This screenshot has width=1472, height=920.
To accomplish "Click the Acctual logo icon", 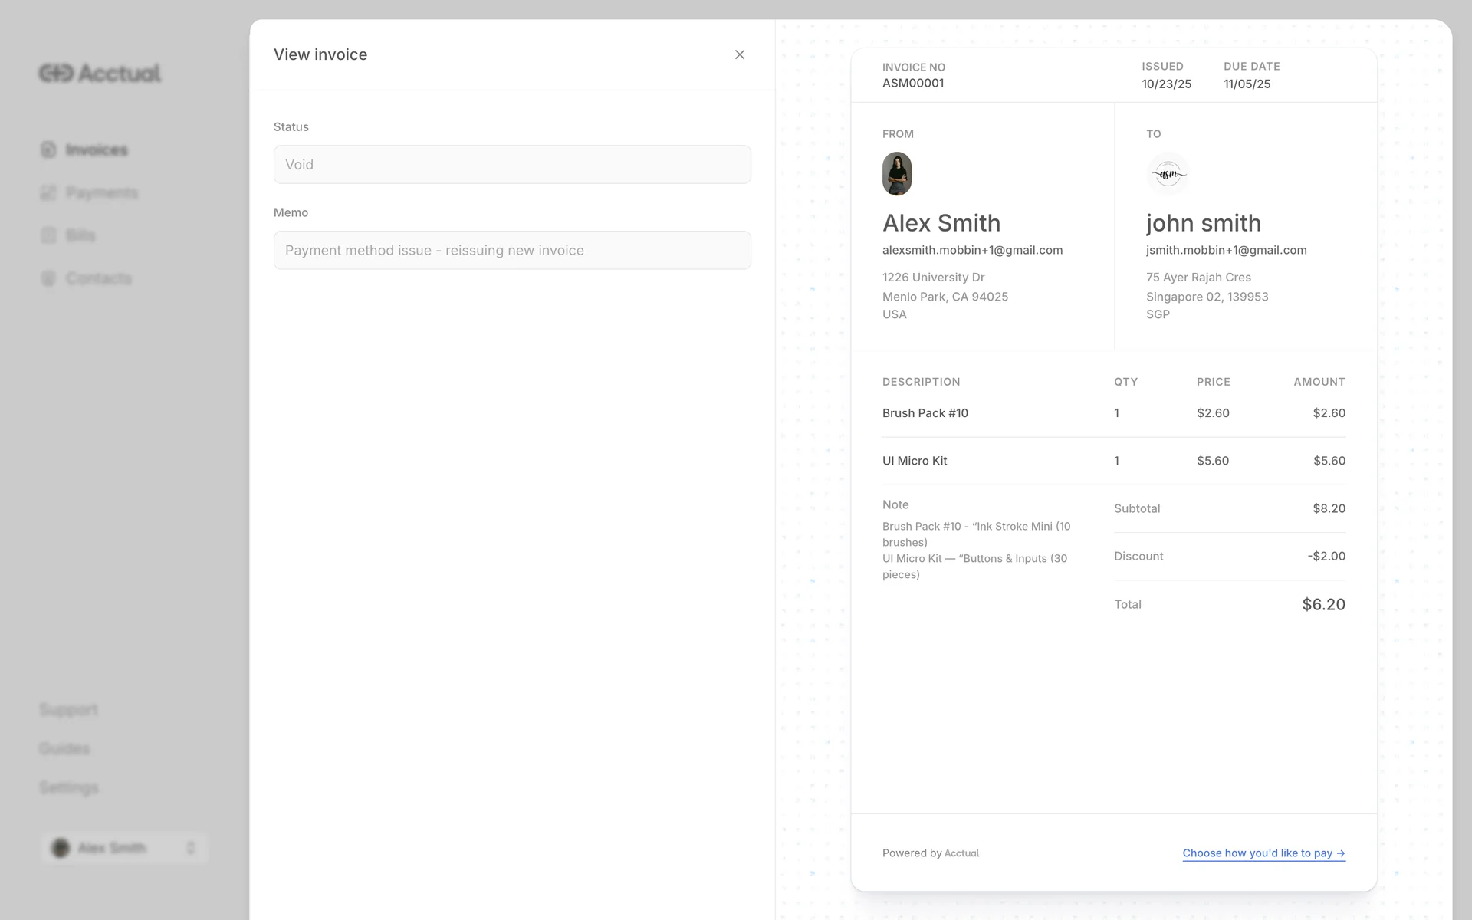I will [x=56, y=73].
